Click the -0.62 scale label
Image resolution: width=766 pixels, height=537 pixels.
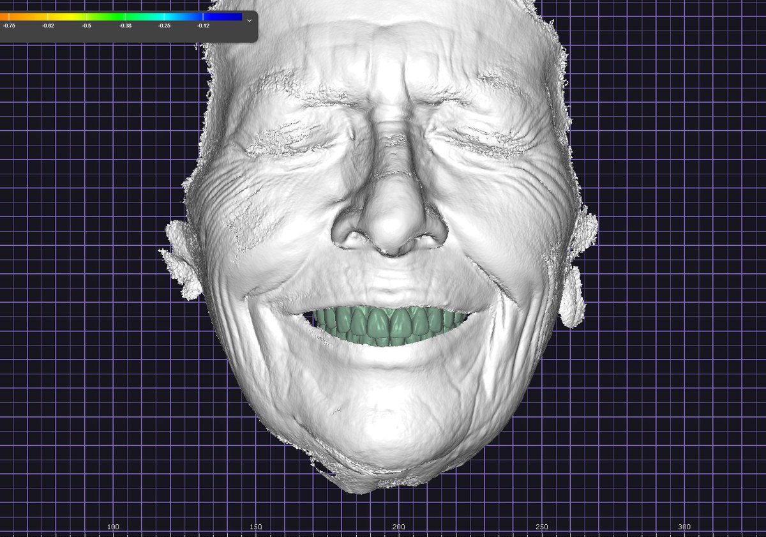48,26
